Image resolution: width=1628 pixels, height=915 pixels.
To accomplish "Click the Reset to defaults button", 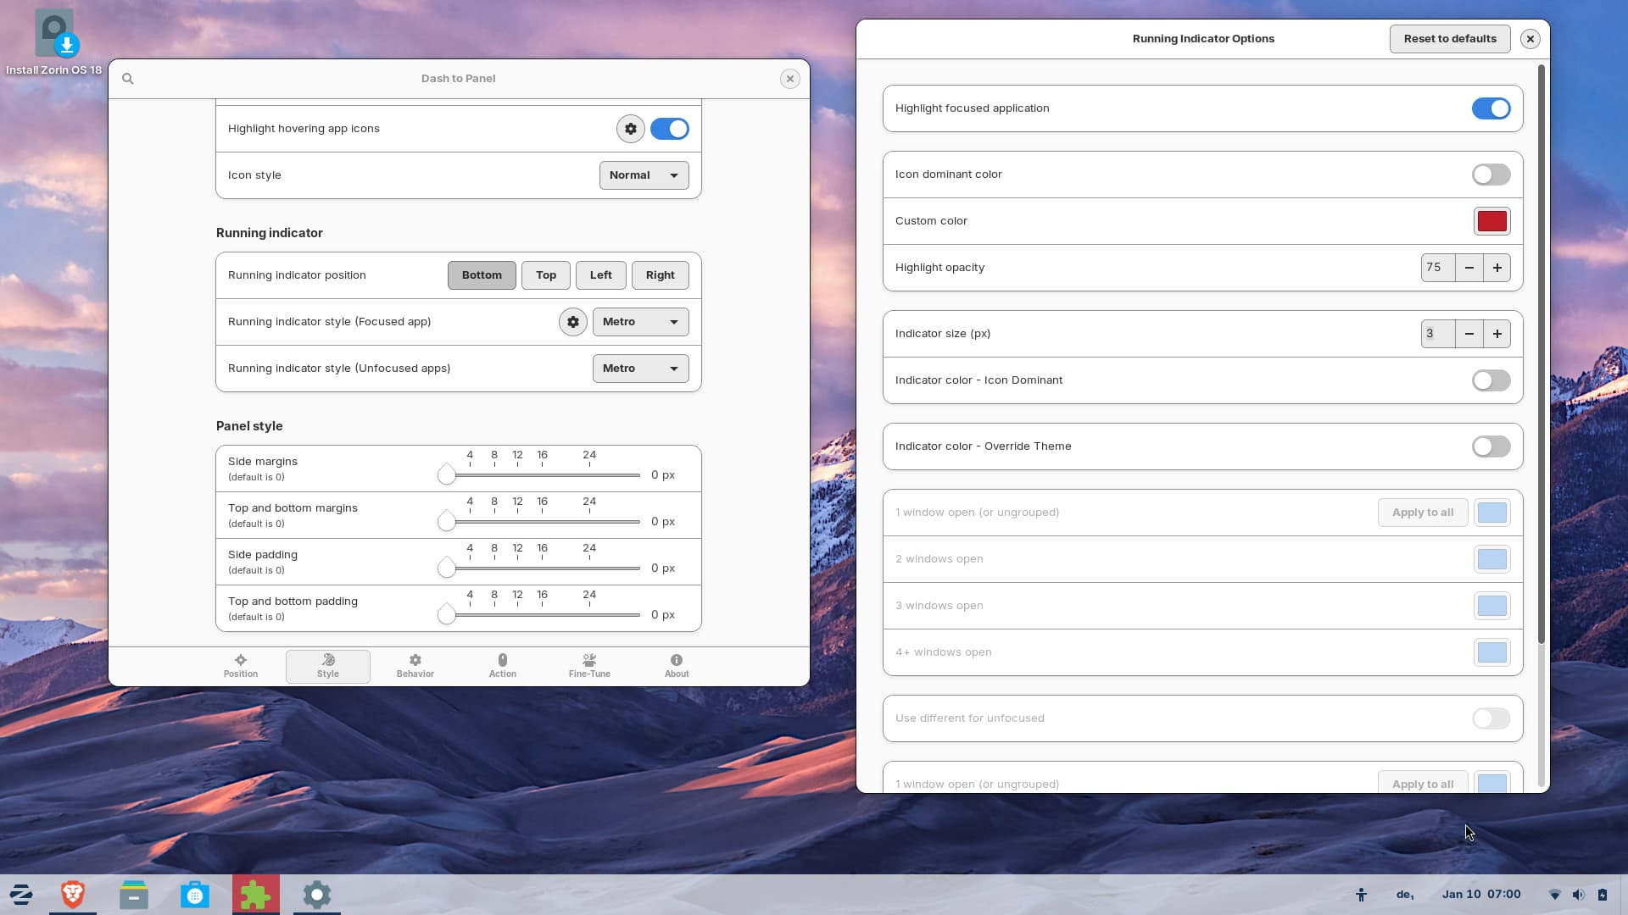I will (1449, 39).
